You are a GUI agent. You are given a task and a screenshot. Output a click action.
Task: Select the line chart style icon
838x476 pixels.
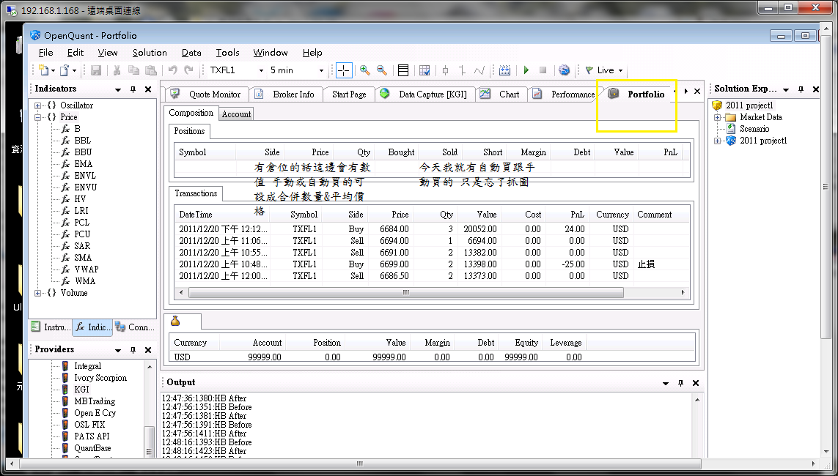pyautogui.click(x=479, y=70)
